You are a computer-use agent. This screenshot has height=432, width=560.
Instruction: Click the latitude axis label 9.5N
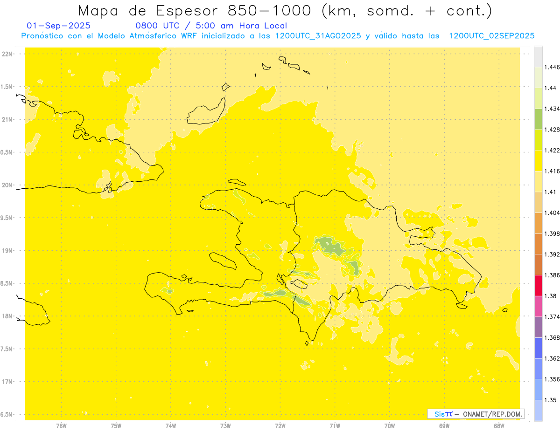point(7,218)
